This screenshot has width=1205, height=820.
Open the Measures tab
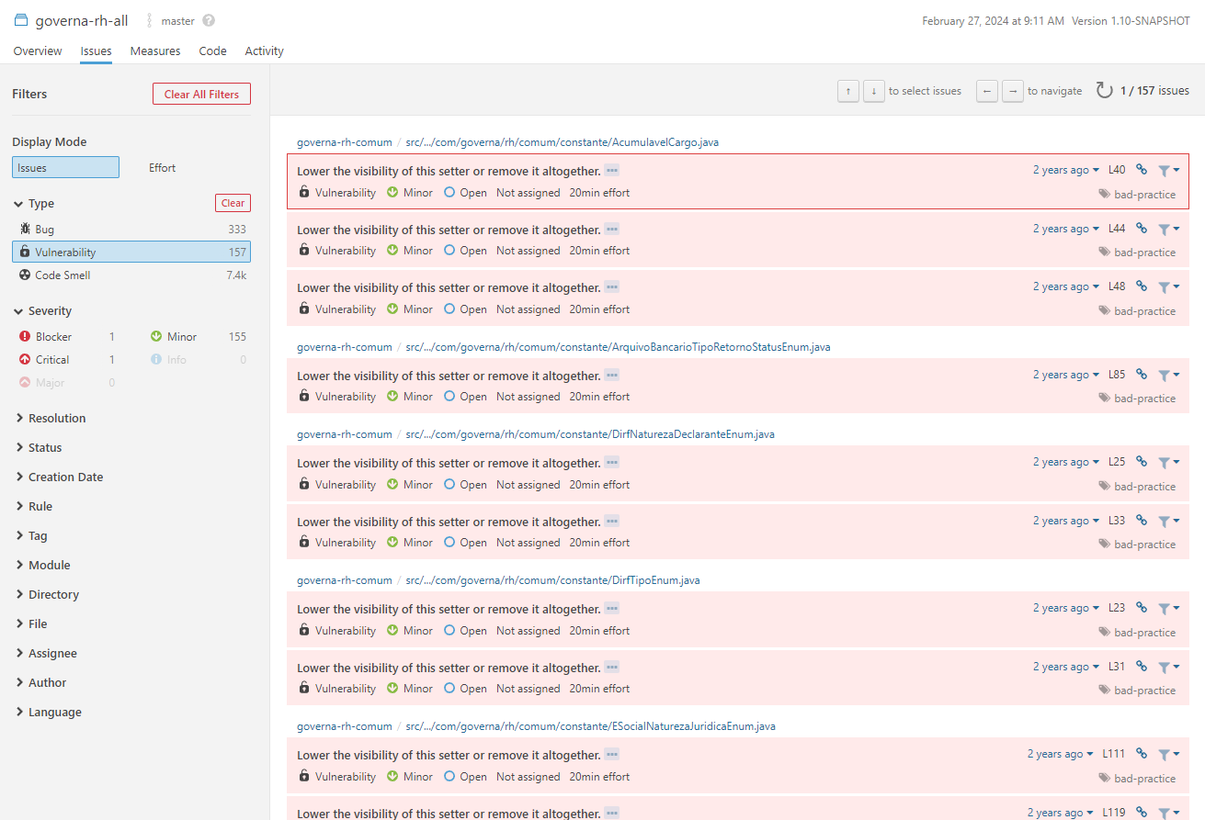click(x=155, y=51)
